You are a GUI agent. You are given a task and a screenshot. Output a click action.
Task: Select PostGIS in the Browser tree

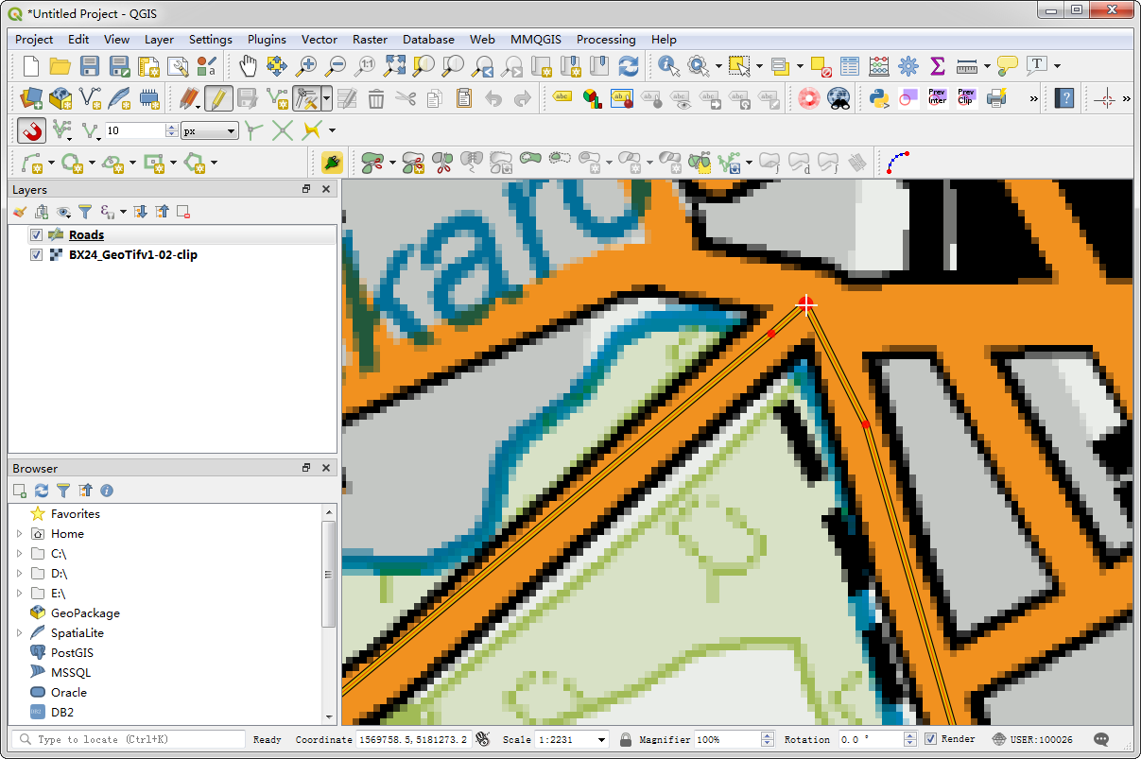point(72,653)
